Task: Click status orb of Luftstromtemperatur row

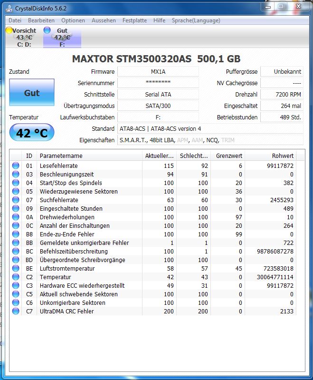Action: click(x=16, y=268)
